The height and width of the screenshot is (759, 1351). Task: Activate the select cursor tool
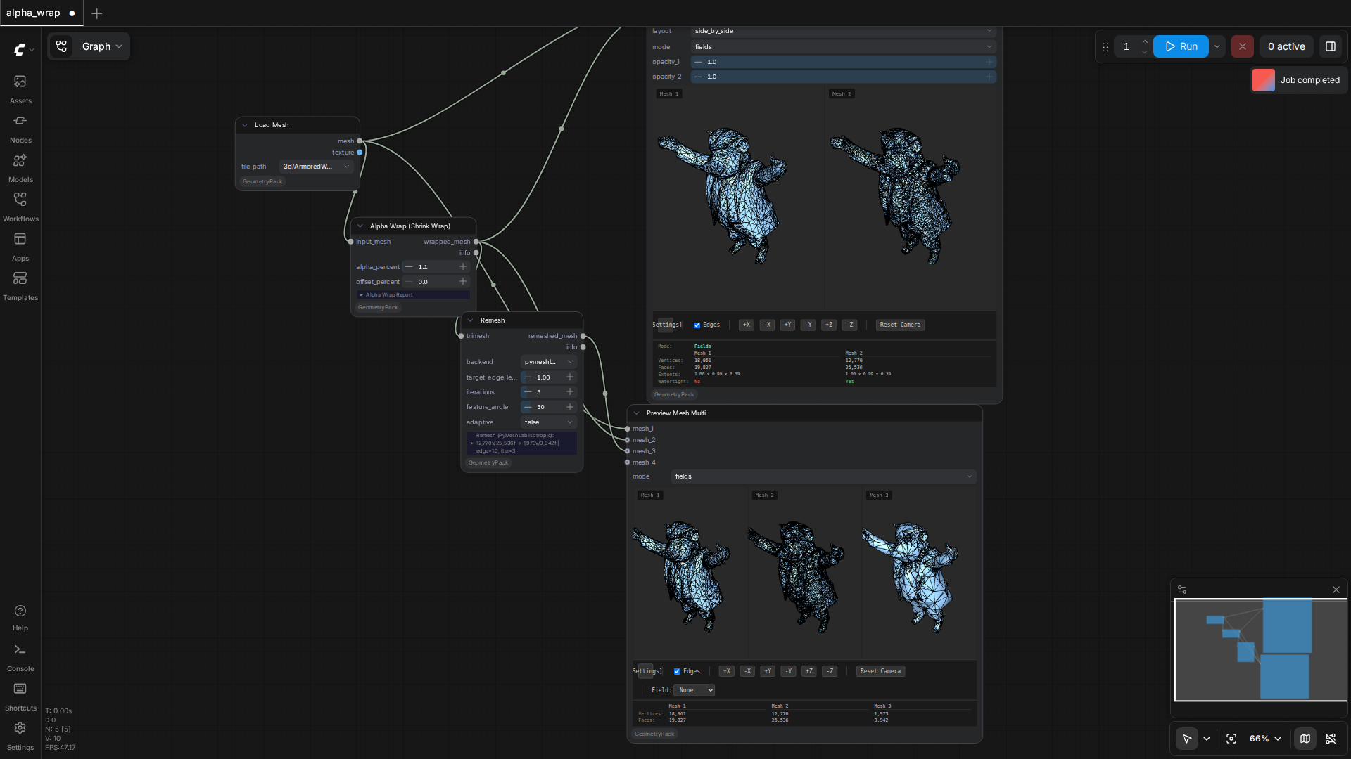click(x=1187, y=739)
